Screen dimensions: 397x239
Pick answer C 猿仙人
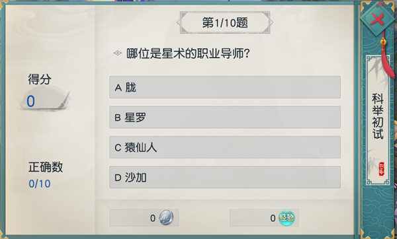225,147
